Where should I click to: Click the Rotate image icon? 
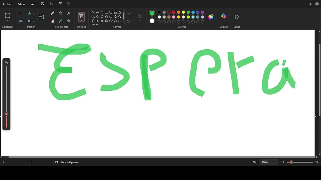[x=29, y=13]
